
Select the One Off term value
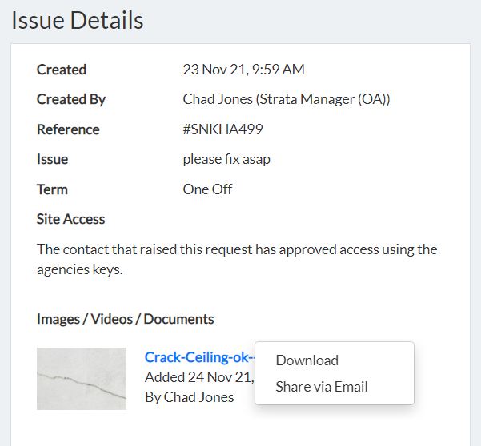pyautogui.click(x=207, y=189)
